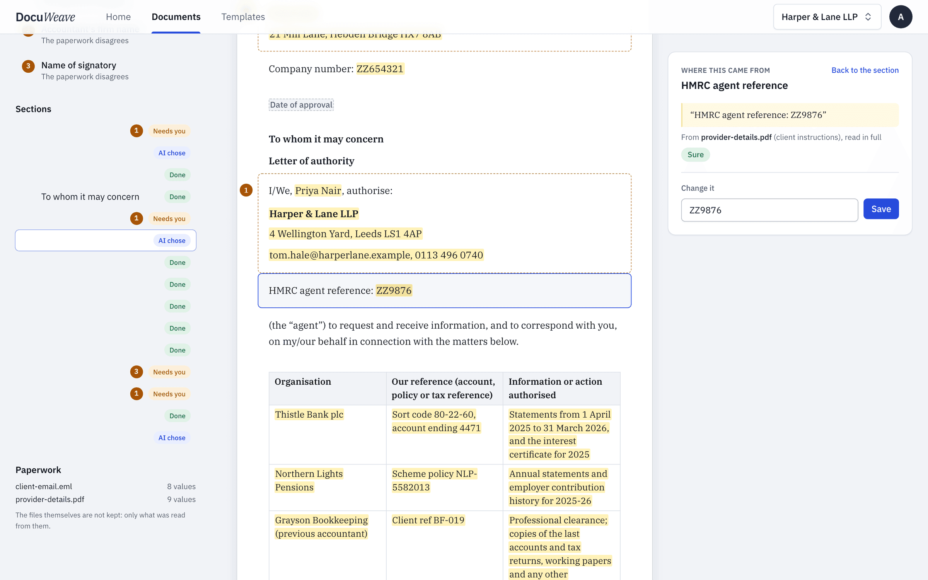Viewport: 928px width, 580px height.
Task: Click the number 1 marker beside "I/We, Priya Nair"
Action: (246, 190)
